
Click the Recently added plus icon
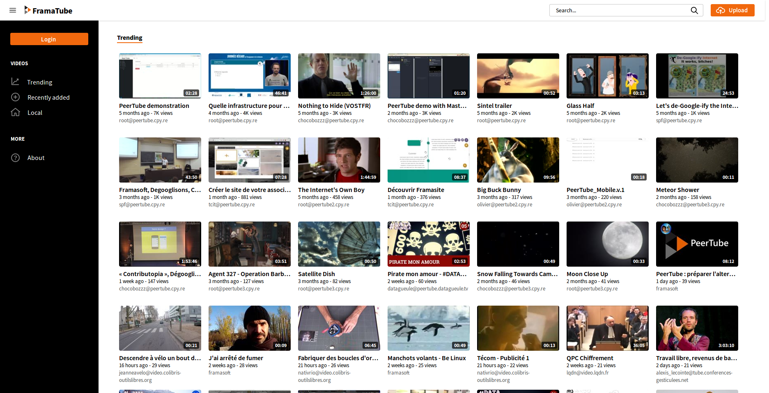15,97
